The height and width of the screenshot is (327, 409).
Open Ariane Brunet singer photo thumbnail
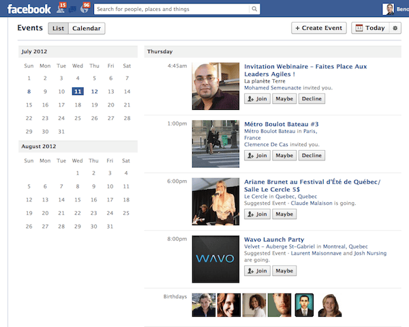pos(215,201)
